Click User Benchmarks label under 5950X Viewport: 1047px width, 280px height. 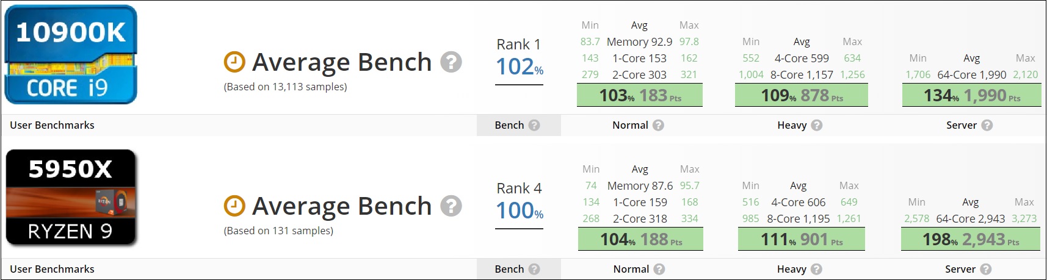coord(53,269)
